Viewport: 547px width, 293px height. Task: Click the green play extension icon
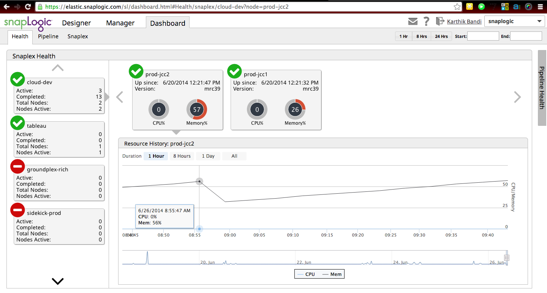[x=481, y=6]
